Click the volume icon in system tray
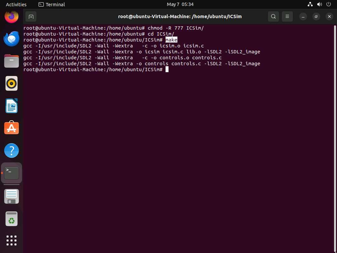 319,4
